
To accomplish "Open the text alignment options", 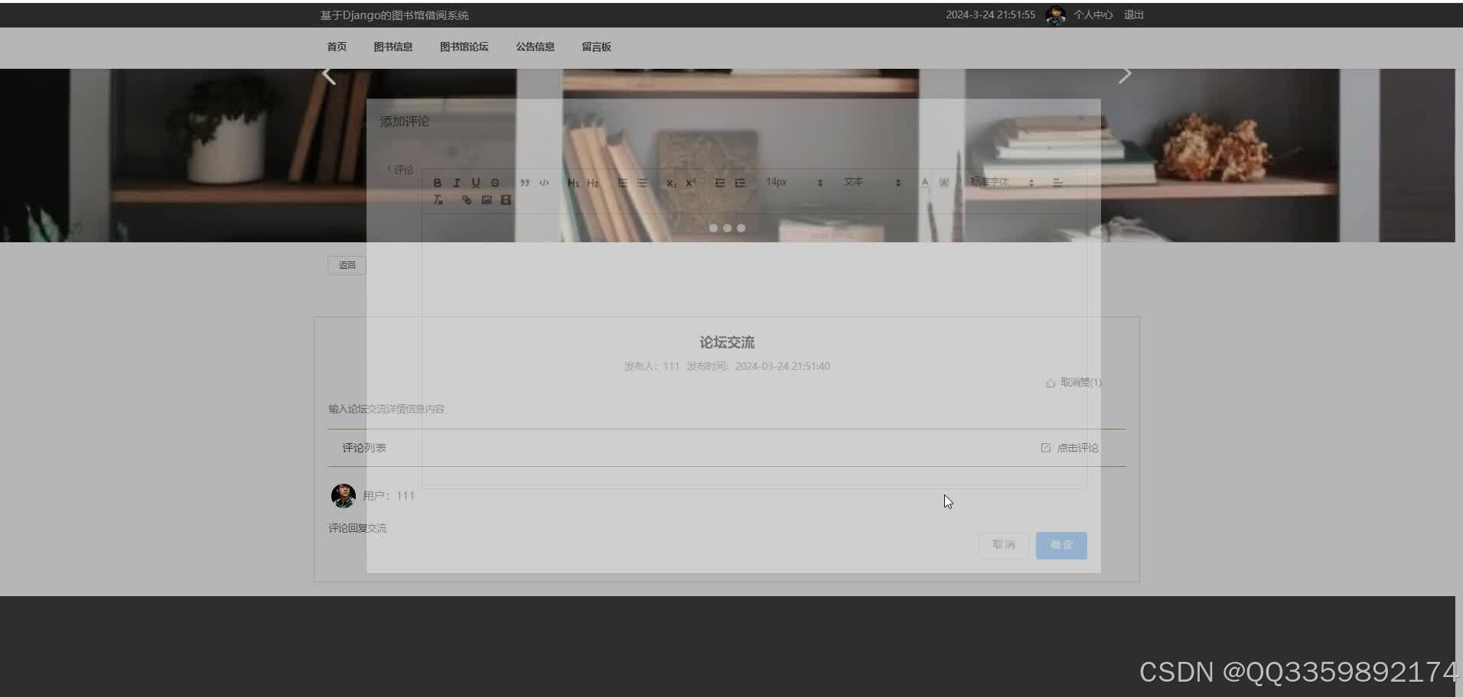I will click(x=1057, y=183).
